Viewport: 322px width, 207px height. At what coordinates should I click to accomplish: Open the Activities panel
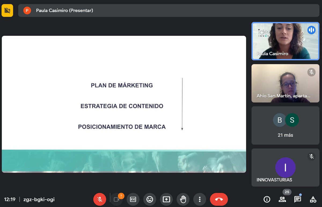313,199
